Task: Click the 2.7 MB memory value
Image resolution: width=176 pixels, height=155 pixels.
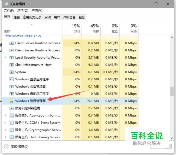Action: click(x=93, y=108)
